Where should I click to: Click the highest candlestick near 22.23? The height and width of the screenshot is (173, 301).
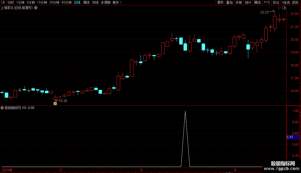point(275,22)
